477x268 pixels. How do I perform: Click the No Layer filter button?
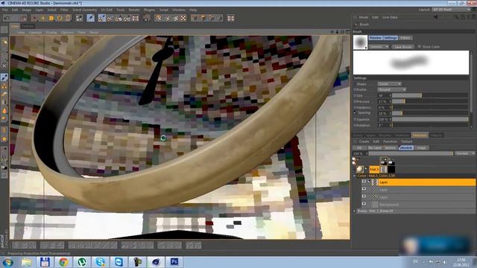click(375, 147)
